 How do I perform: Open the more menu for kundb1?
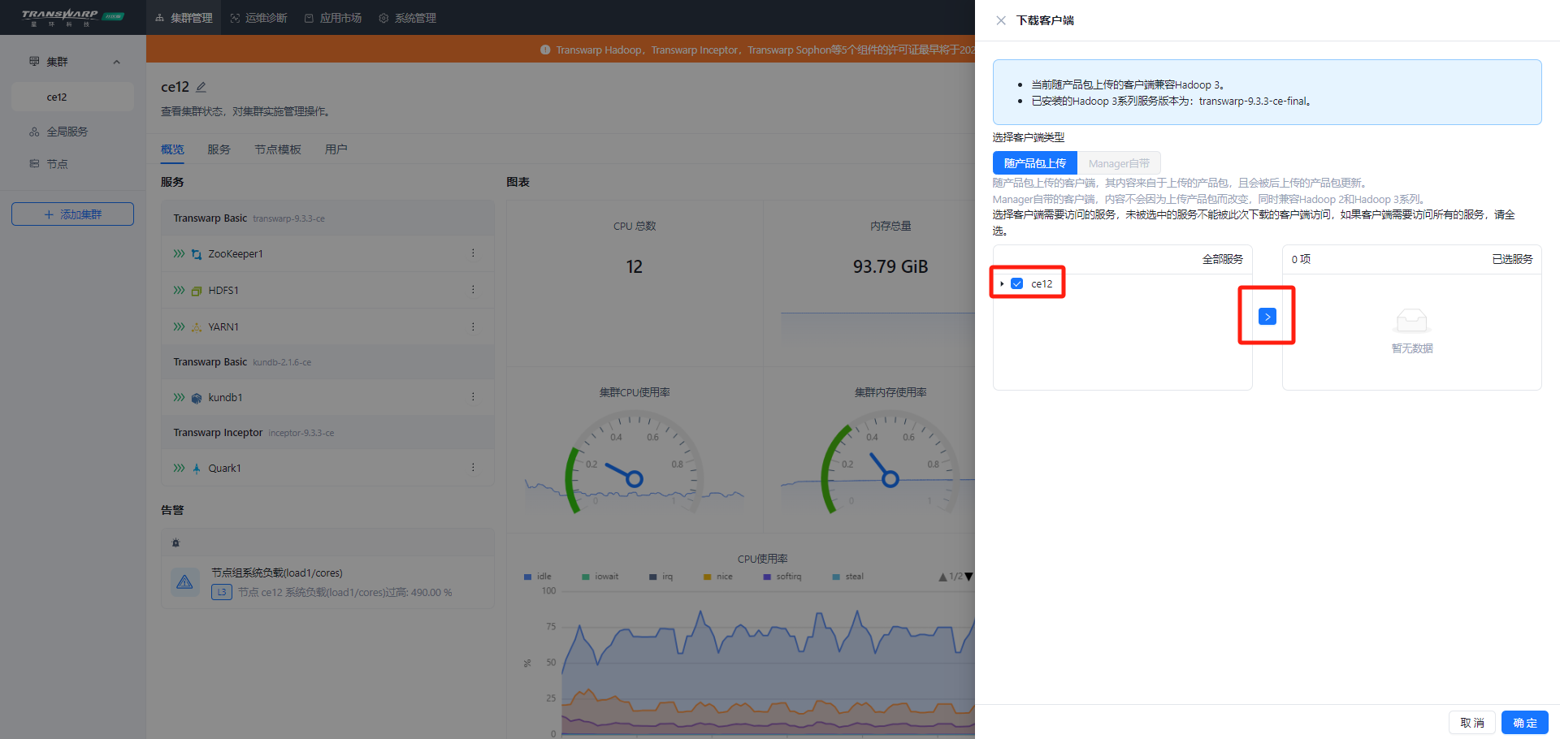click(473, 397)
